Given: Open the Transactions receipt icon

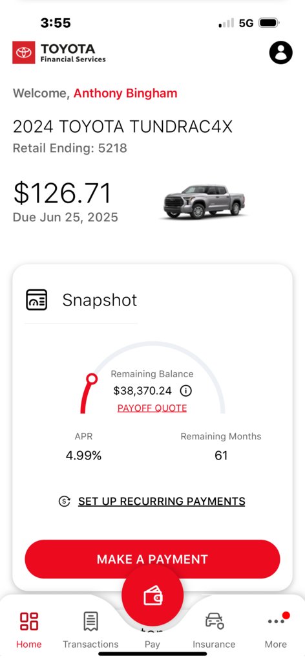Looking at the screenshot, I should click(x=90, y=621).
